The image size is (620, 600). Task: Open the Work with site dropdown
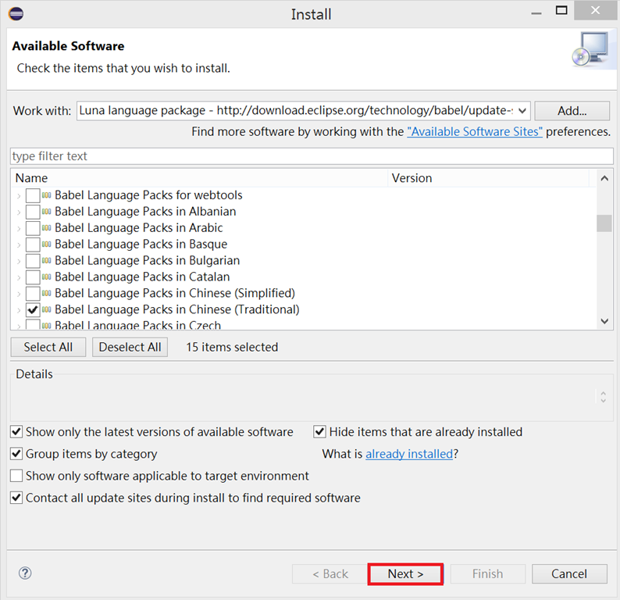(522, 111)
